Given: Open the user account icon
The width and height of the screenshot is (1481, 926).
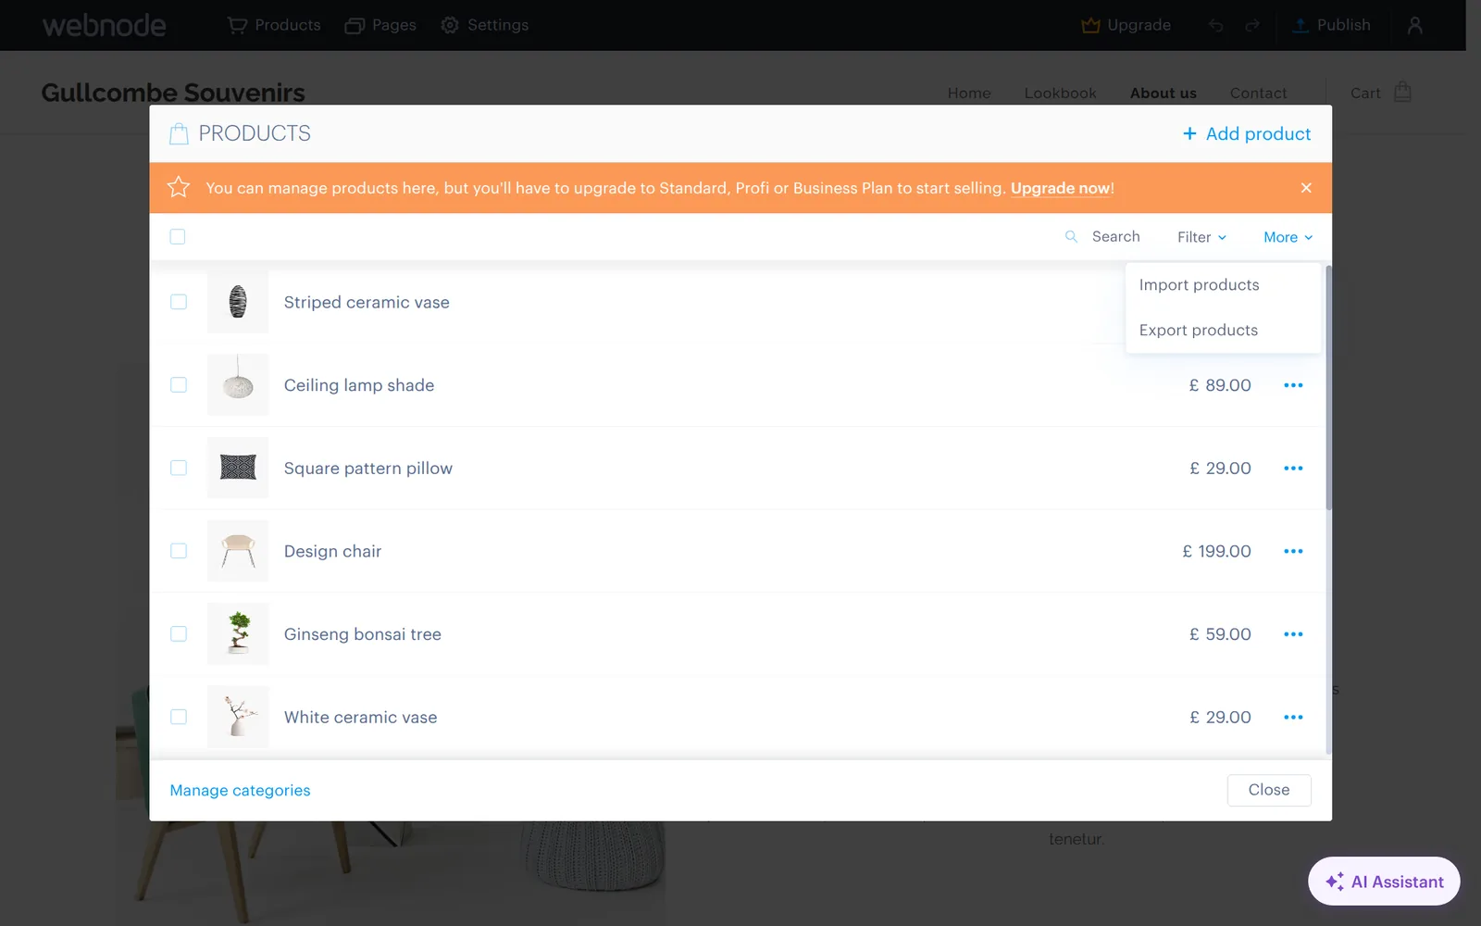Looking at the screenshot, I should [1414, 25].
